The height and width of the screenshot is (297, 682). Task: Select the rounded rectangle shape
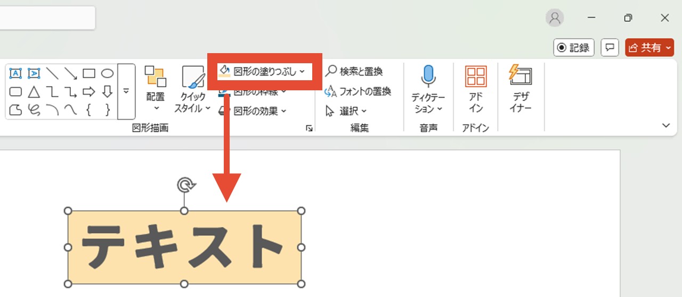tap(16, 91)
